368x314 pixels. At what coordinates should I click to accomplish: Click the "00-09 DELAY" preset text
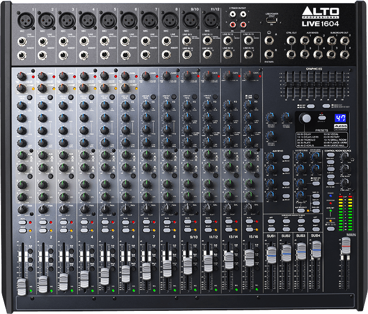tap(304, 134)
